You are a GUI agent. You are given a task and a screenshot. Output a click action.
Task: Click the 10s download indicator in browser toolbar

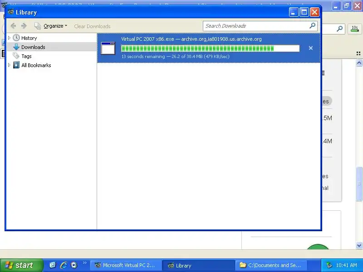coord(355,29)
